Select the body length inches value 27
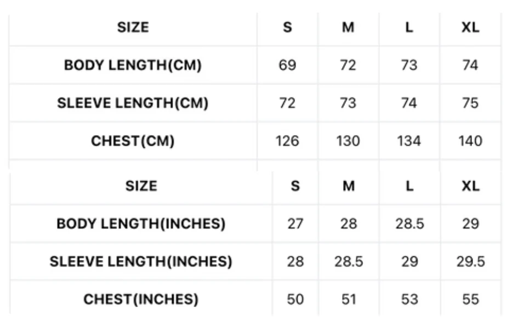 295,224
